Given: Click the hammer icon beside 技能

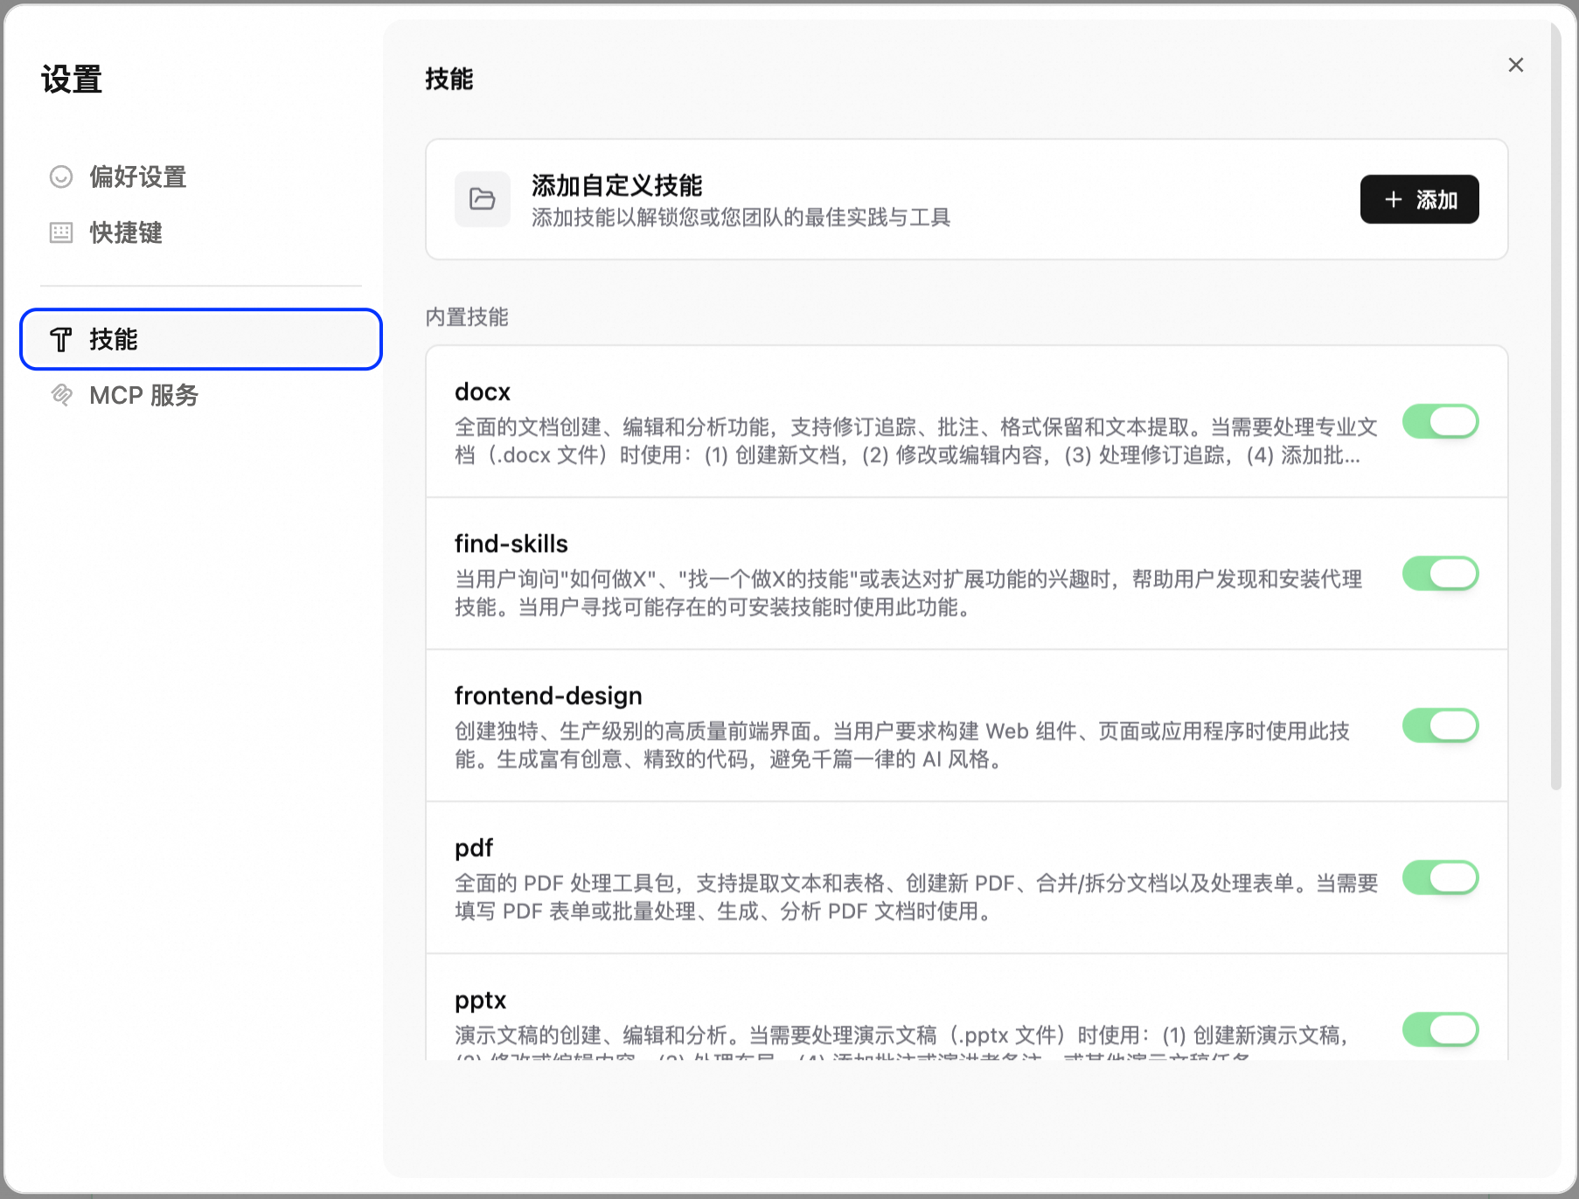Looking at the screenshot, I should 61,340.
